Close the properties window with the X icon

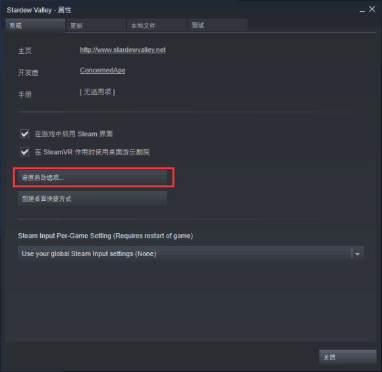point(372,9)
